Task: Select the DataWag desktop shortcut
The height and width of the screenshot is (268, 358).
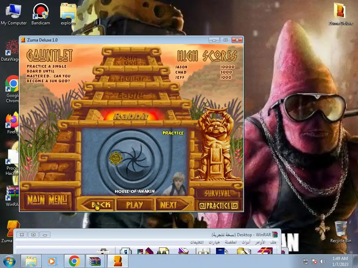Action: tap(10, 51)
